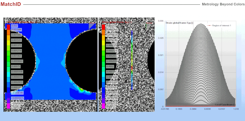
Task: Click the 0.000215 colorbar label
Action: tap(111, 45)
